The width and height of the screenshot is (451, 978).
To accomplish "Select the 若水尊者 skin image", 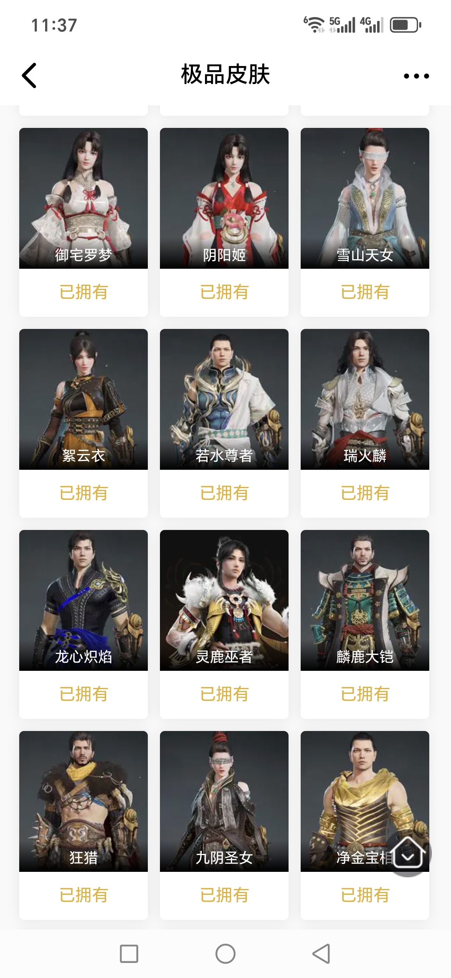I will [x=224, y=399].
